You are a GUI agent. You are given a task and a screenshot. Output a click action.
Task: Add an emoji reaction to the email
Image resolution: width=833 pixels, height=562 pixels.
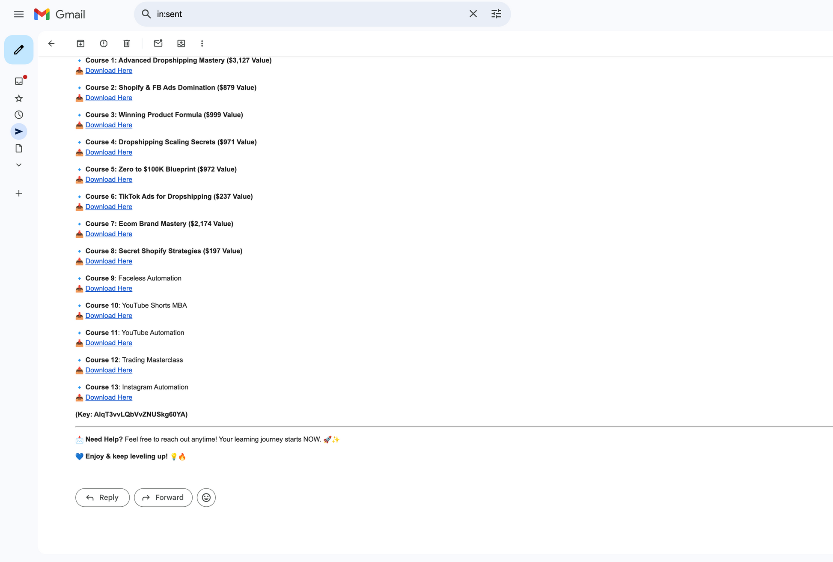[206, 497]
